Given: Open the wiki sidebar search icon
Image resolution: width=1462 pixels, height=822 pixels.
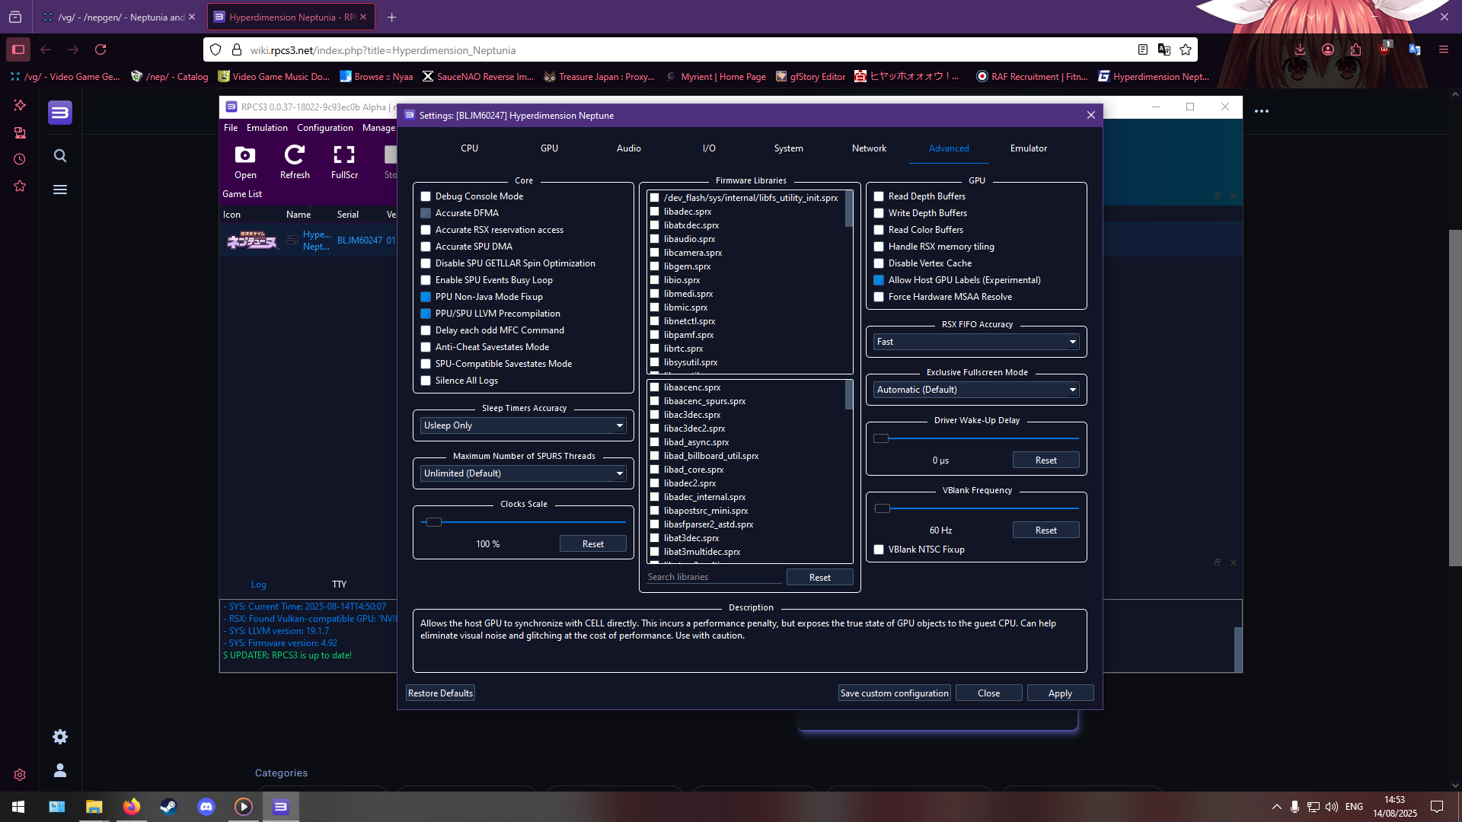Looking at the screenshot, I should point(60,156).
